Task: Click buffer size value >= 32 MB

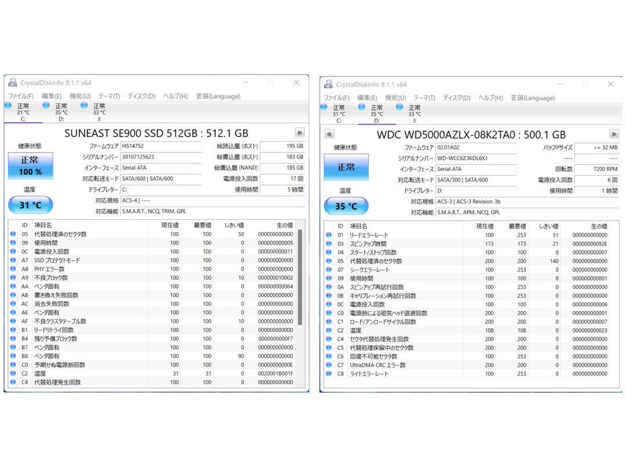Action: 597,147
